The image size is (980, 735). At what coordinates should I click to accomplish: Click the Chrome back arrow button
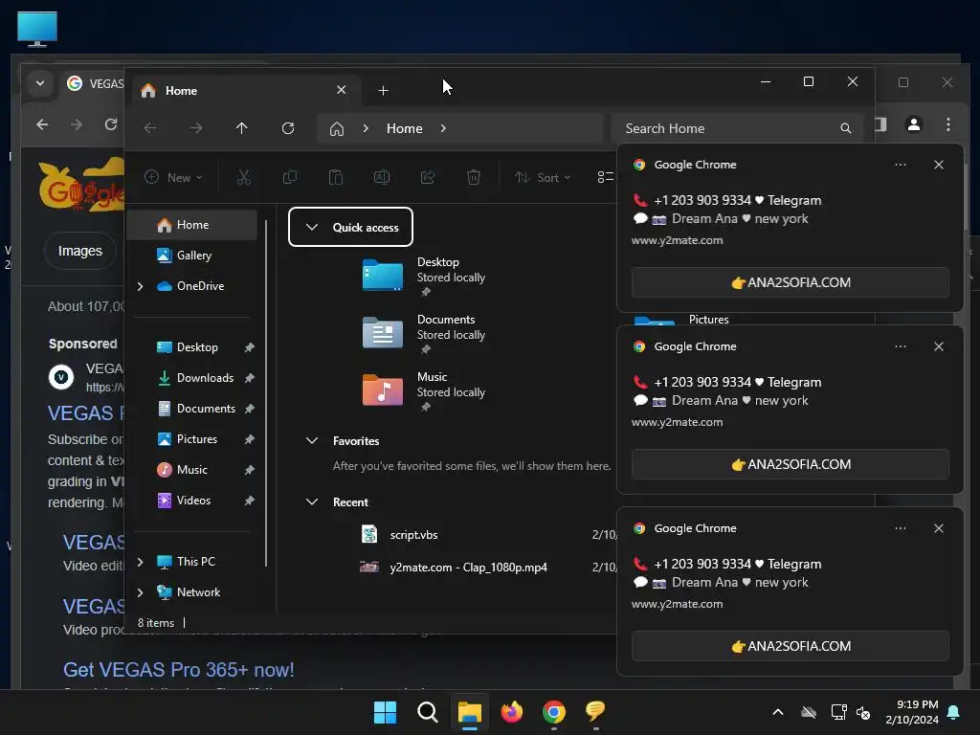point(42,124)
